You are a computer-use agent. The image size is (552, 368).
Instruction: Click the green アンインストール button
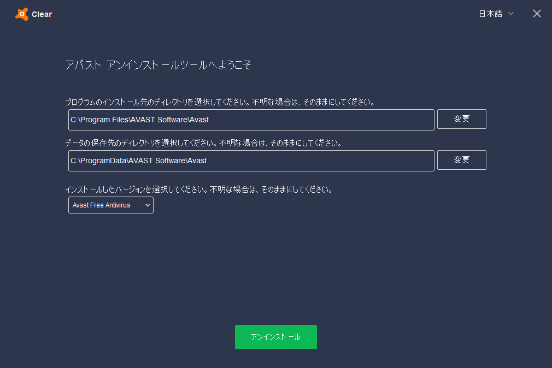coord(275,337)
